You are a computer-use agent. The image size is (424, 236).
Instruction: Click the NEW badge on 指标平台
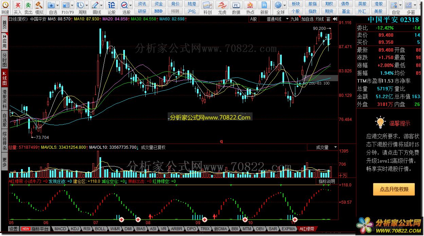[26, 229]
